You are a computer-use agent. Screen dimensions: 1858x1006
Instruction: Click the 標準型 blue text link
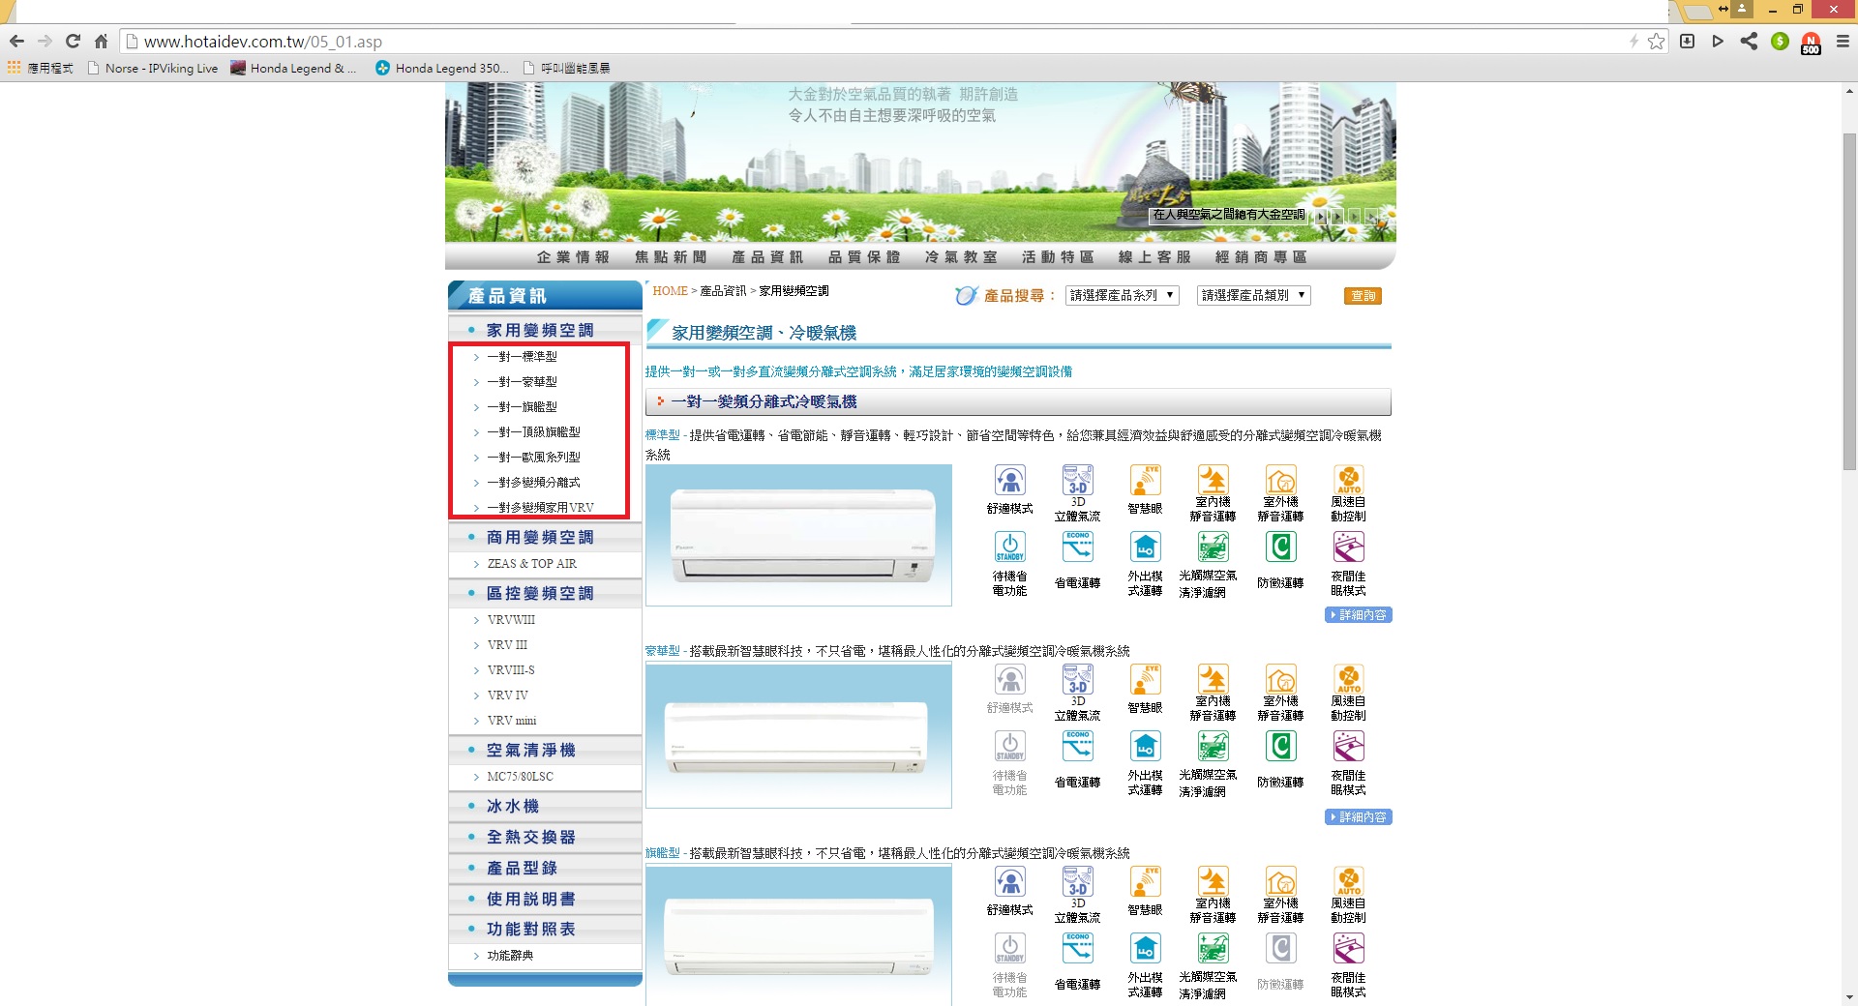pyautogui.click(x=663, y=435)
